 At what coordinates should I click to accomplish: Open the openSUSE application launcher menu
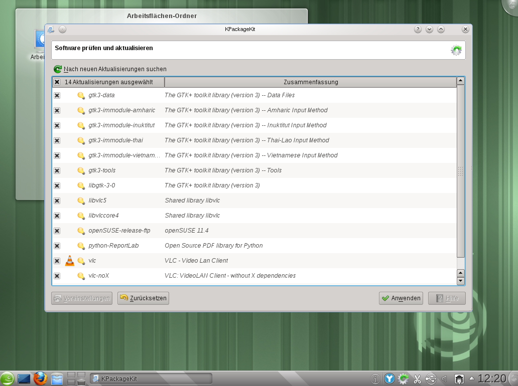point(7,378)
